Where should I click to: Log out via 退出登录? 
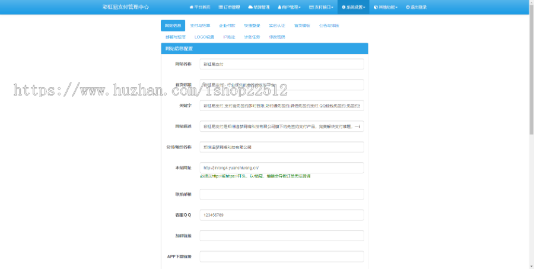tap(416, 7)
